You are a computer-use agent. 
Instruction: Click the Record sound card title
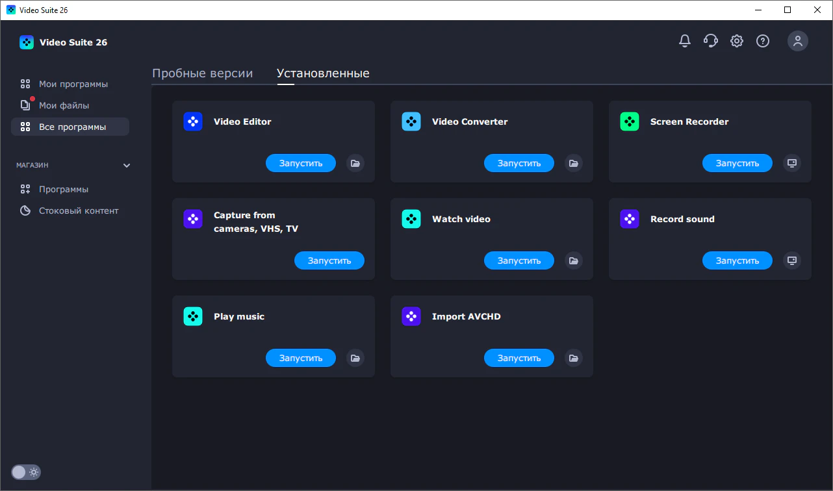(x=682, y=219)
